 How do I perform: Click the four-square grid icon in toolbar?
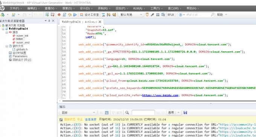click(158, 15)
